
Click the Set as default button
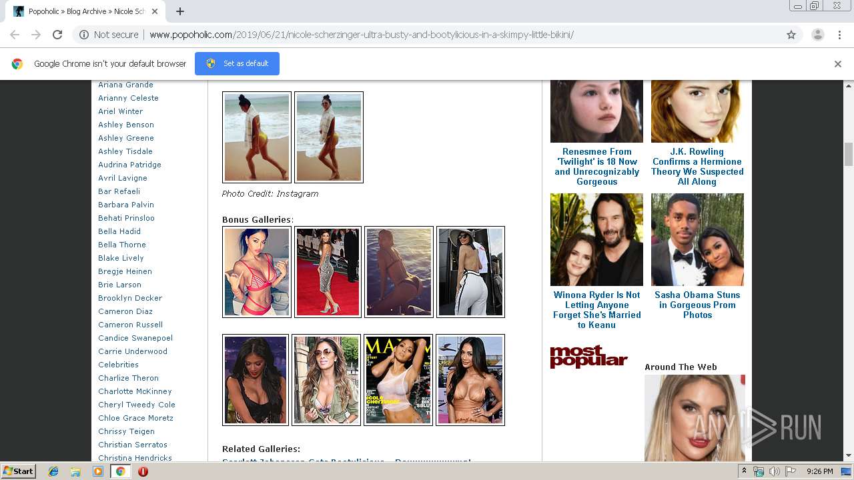tap(237, 63)
